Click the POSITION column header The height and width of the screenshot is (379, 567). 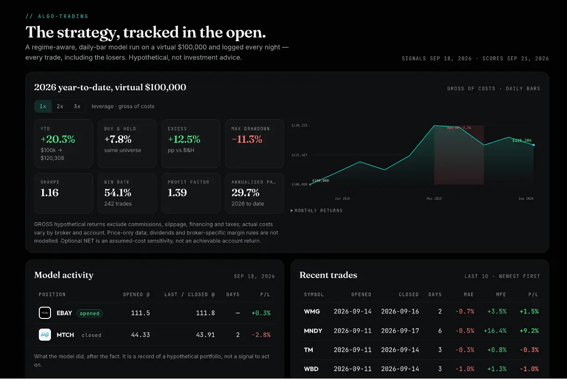52,294
